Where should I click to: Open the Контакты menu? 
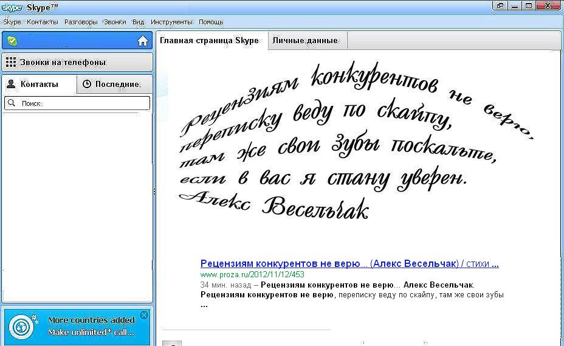(43, 22)
